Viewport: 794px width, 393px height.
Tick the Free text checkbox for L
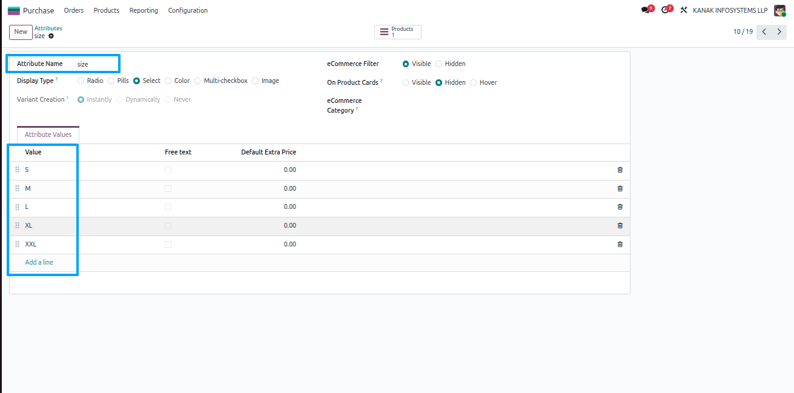pos(168,207)
